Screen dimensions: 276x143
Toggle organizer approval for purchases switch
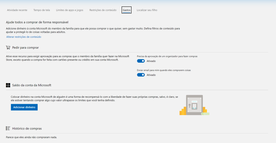point(141,61)
